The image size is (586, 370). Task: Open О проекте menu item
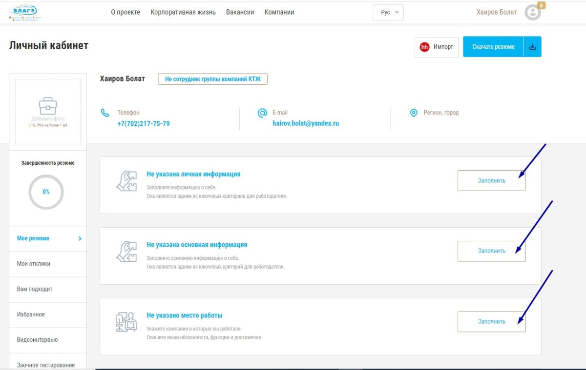pyautogui.click(x=126, y=12)
